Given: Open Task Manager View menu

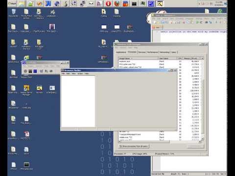Looking at the screenshot, I should point(130,47).
